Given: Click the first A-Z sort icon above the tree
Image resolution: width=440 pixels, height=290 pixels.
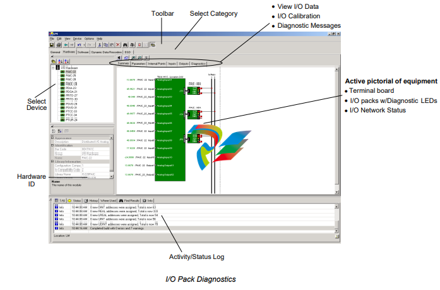Looking at the screenshot, I should coord(61,61).
